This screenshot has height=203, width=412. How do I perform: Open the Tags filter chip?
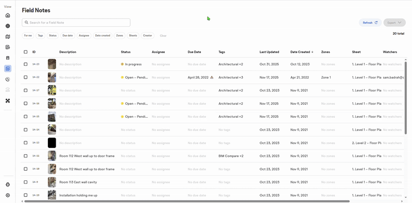tap(40, 35)
